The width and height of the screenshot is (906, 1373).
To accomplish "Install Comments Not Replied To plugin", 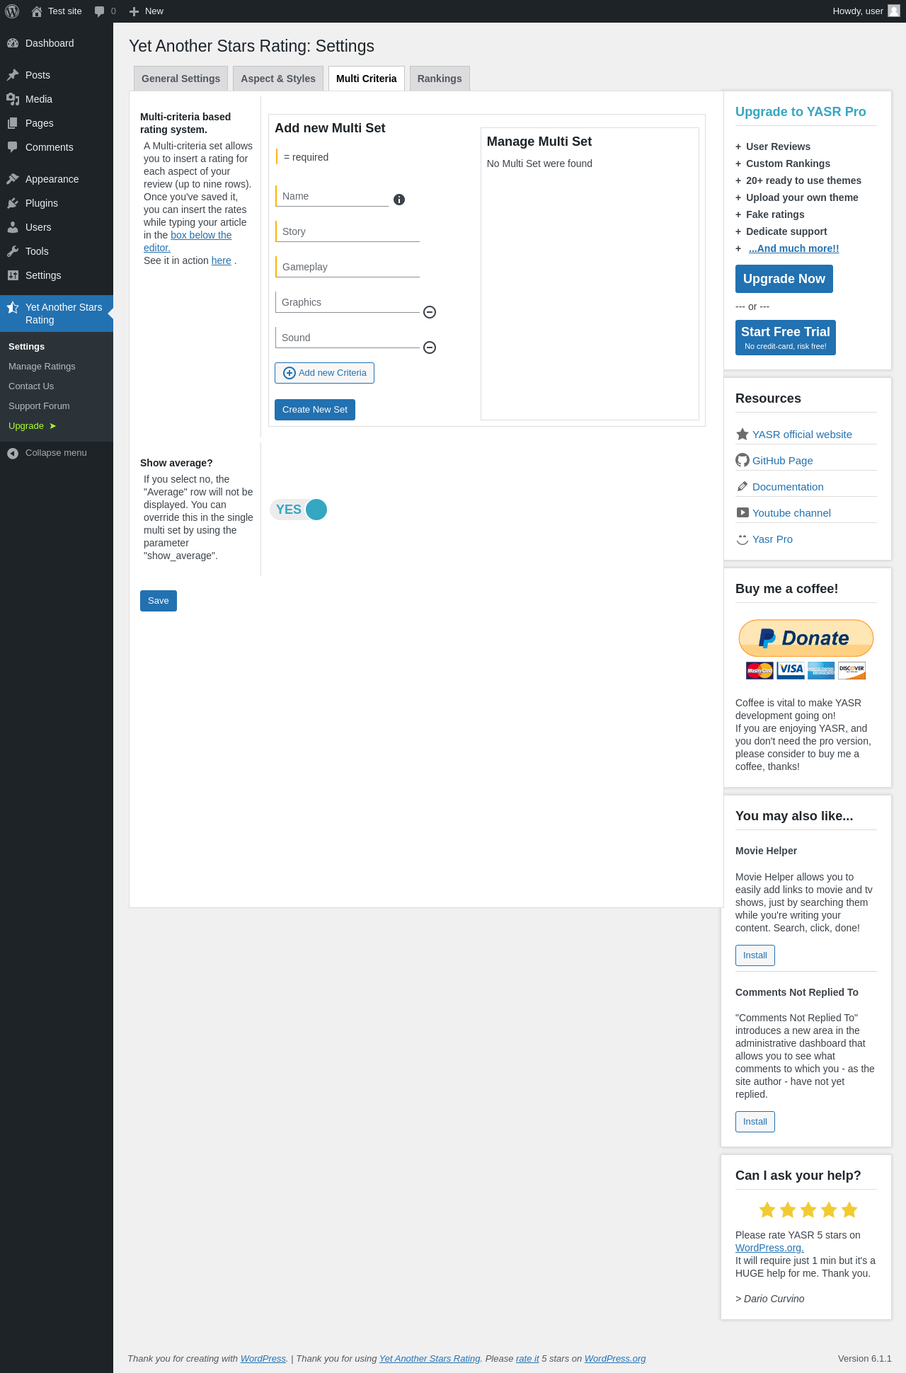I will click(755, 1122).
